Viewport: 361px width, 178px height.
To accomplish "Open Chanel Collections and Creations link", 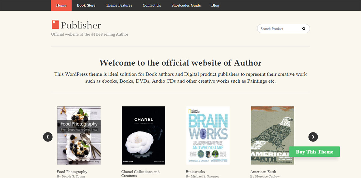I will pyautogui.click(x=140, y=174).
